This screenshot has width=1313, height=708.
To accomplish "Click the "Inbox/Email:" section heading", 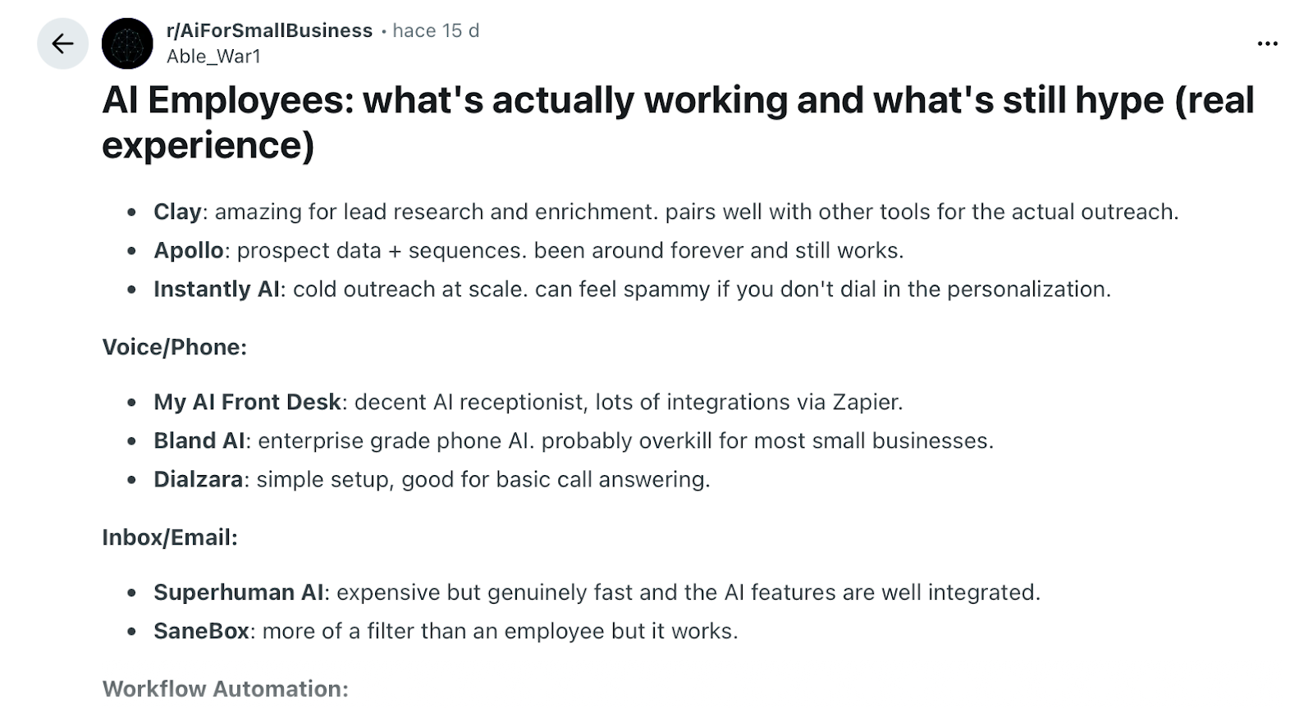I will [170, 537].
